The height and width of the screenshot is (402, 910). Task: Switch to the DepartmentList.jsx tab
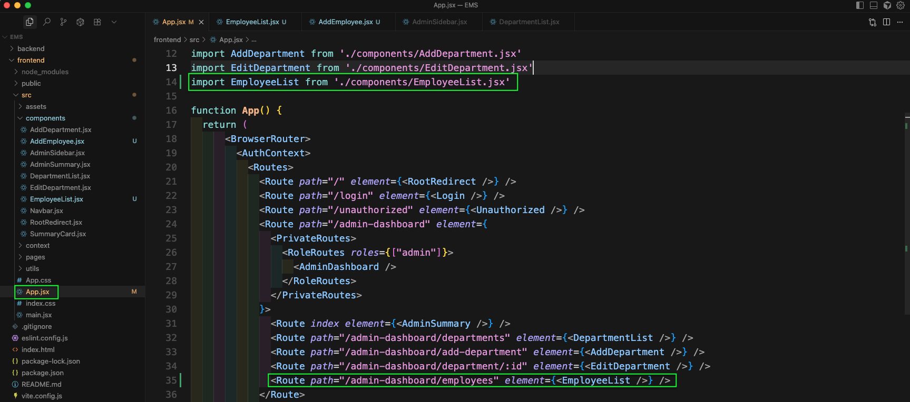click(529, 22)
